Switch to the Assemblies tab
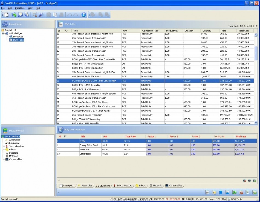The height and width of the screenshot is (202, 260). click(x=85, y=186)
